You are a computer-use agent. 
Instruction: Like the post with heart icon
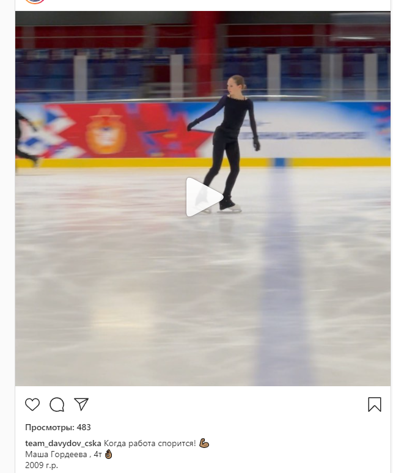tap(32, 405)
